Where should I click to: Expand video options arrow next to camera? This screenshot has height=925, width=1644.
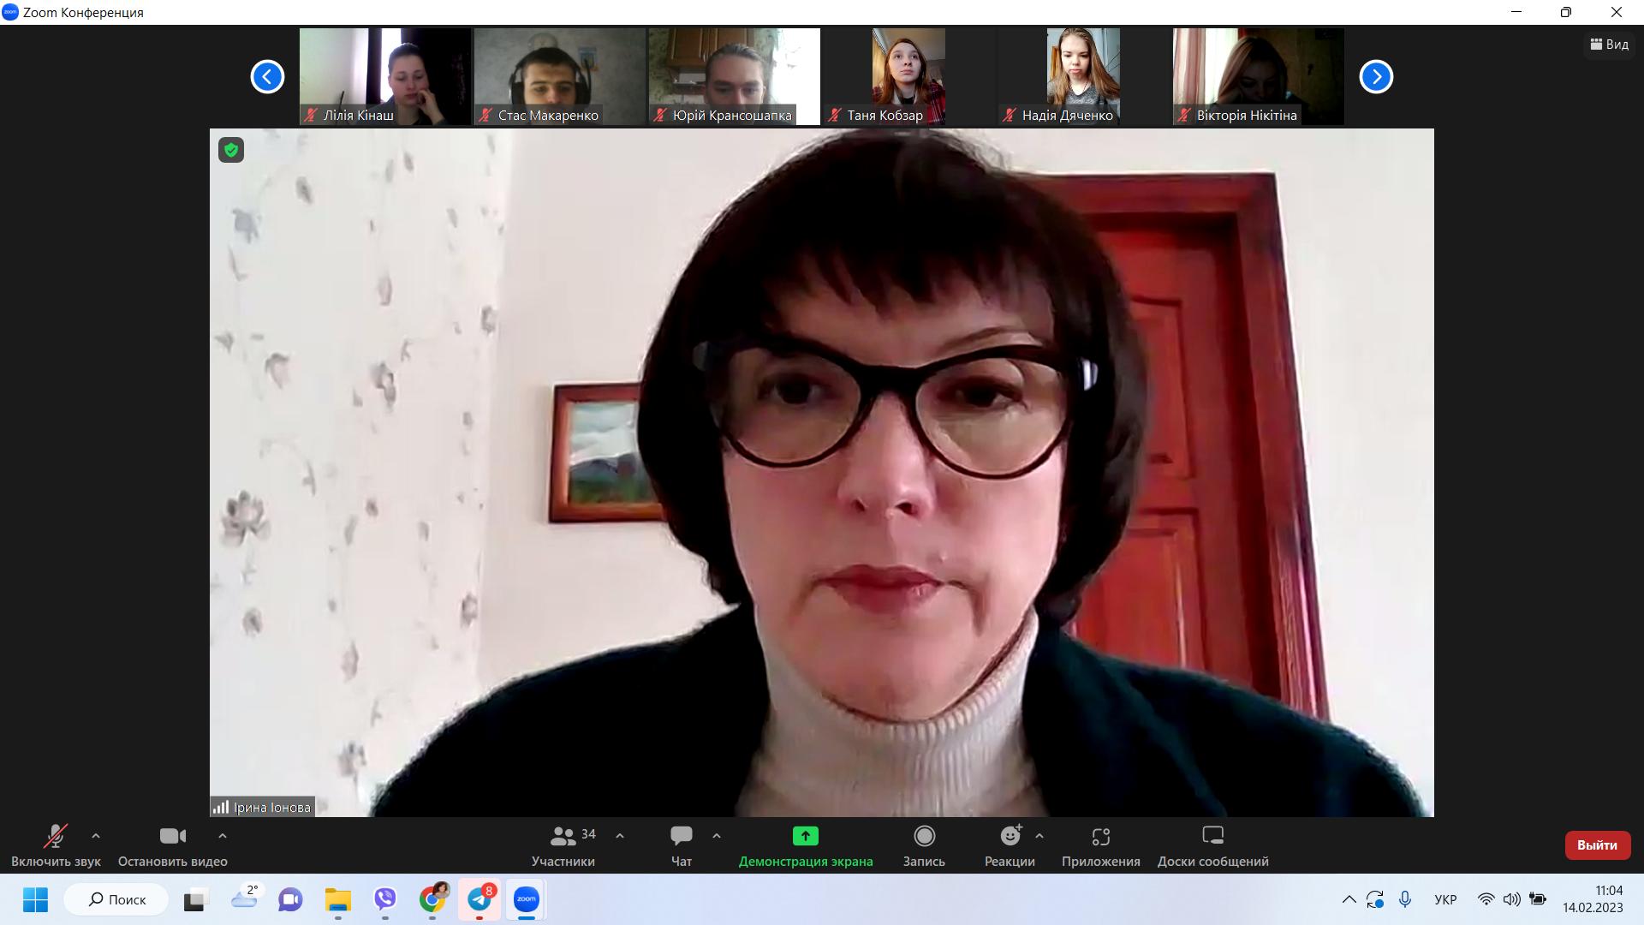pyautogui.click(x=223, y=835)
